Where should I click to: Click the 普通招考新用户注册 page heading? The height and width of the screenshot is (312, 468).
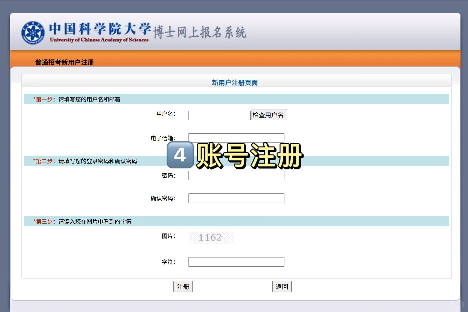tap(64, 62)
